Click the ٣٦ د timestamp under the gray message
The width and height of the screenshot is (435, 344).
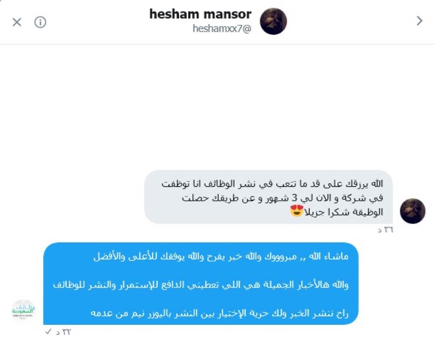coord(385,230)
